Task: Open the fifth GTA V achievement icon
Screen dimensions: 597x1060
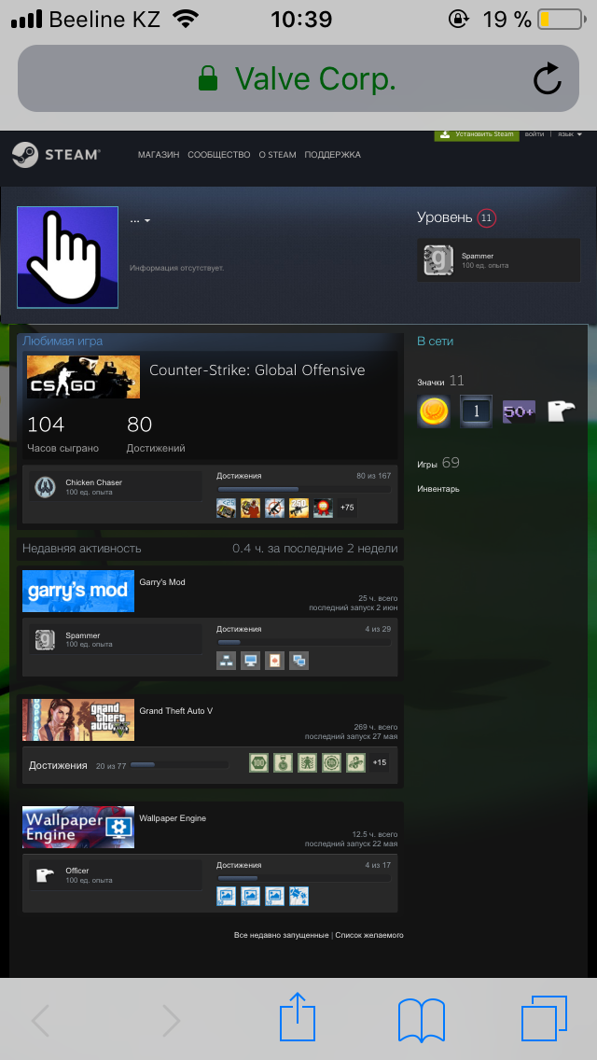Action: coord(355,762)
